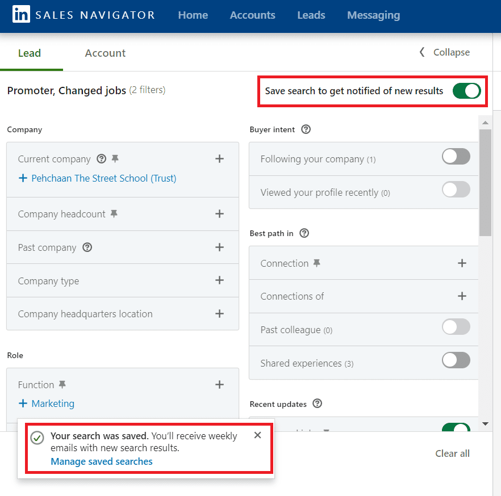Click help icon next to Past company

[x=87, y=247]
